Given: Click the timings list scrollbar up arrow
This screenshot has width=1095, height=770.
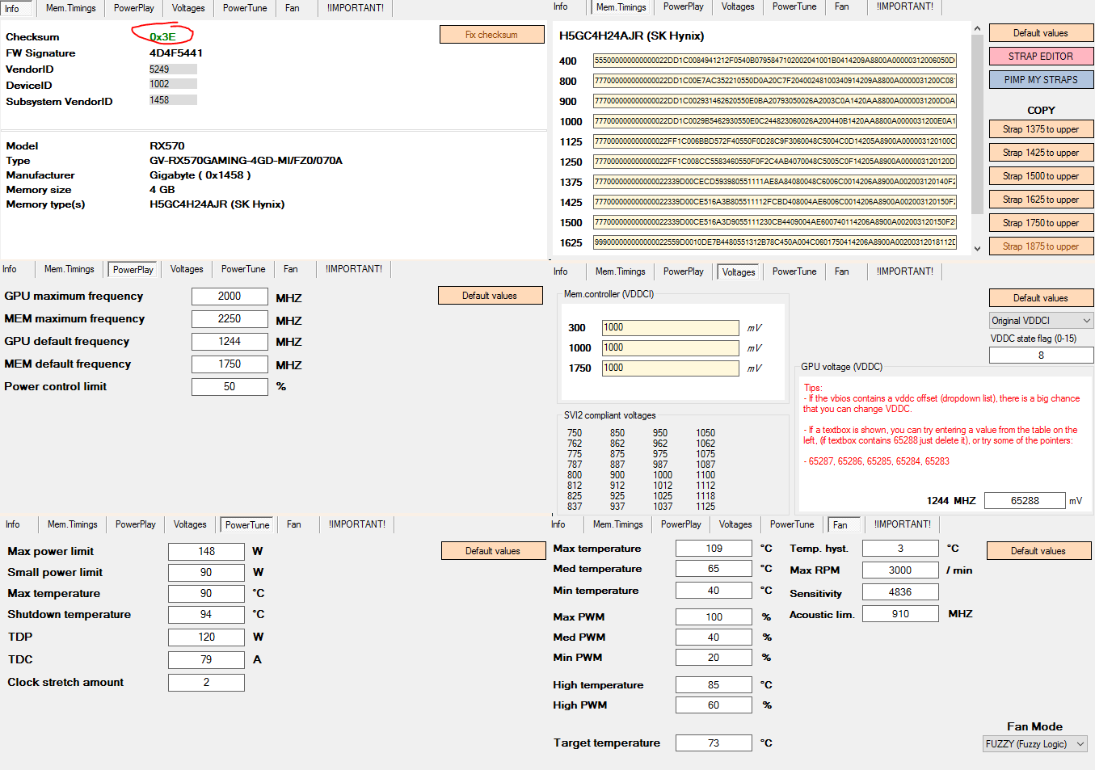Looking at the screenshot, I should pyautogui.click(x=977, y=28).
